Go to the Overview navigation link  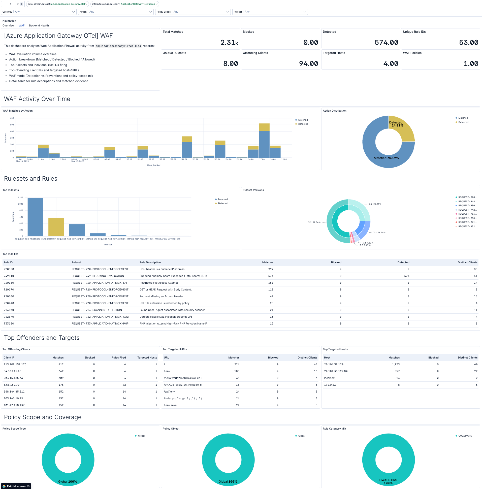(8, 25)
